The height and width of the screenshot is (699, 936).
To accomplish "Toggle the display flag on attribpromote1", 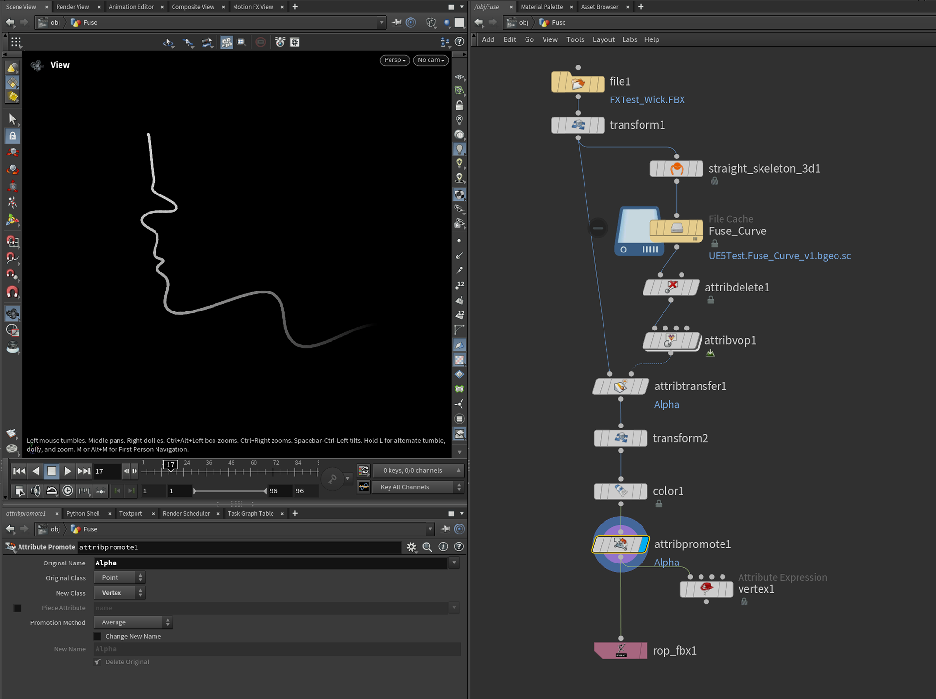I will click(x=644, y=544).
